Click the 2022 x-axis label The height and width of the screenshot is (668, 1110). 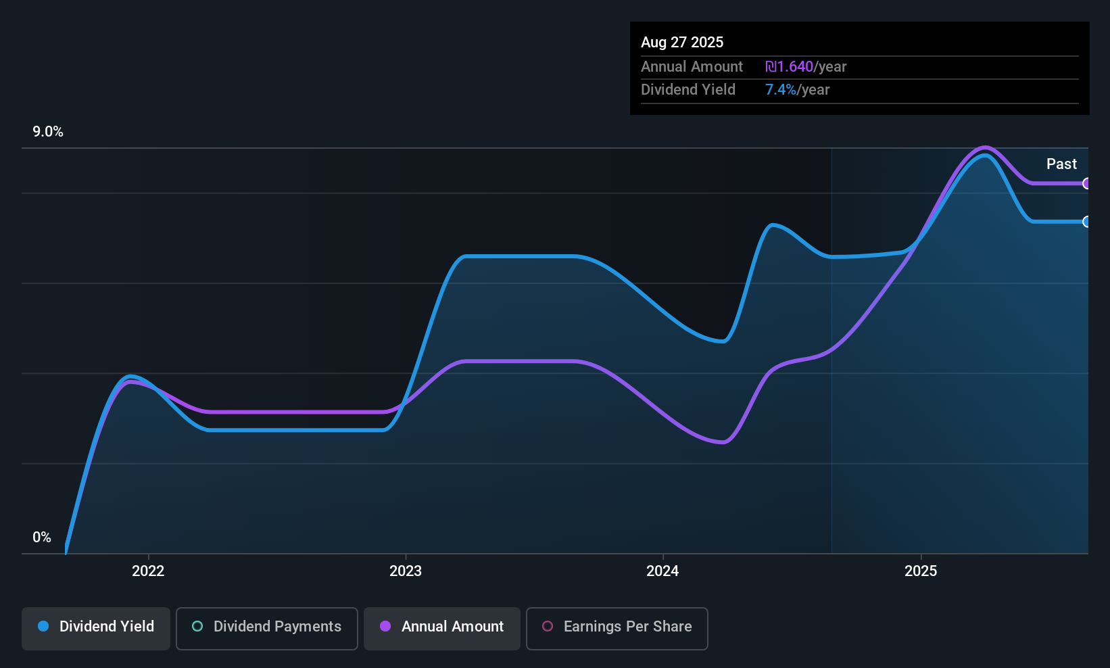[148, 571]
